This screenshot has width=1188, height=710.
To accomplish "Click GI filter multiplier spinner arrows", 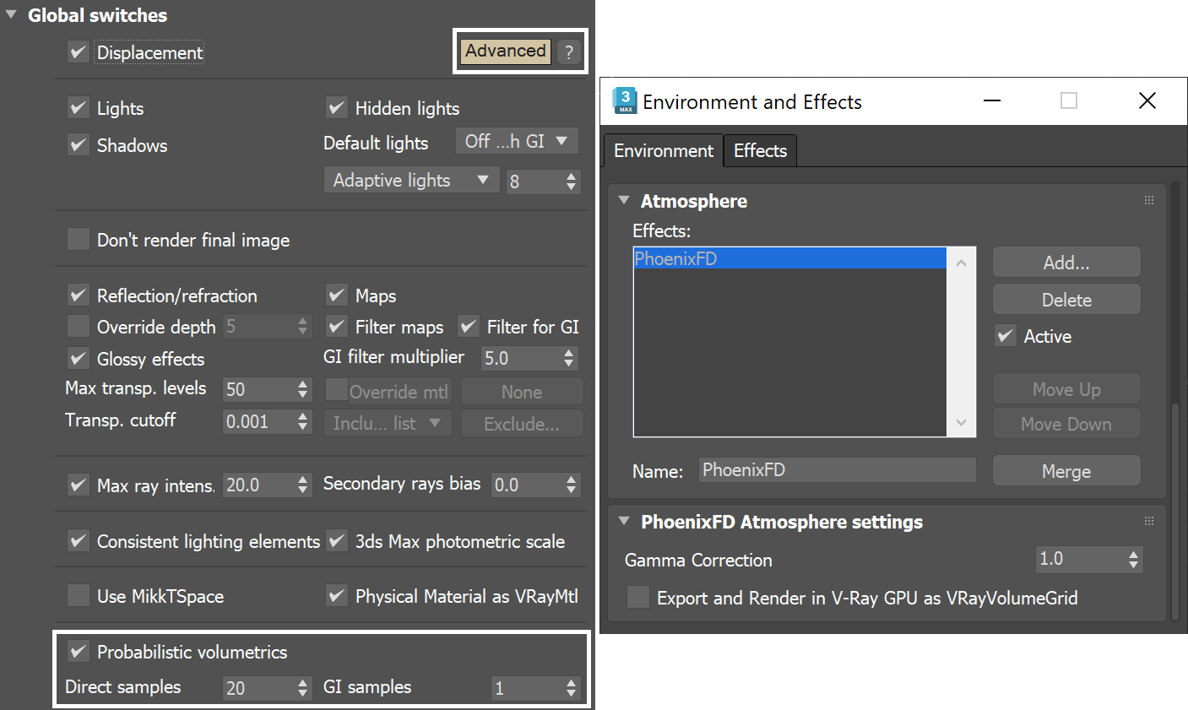I will pyautogui.click(x=569, y=358).
